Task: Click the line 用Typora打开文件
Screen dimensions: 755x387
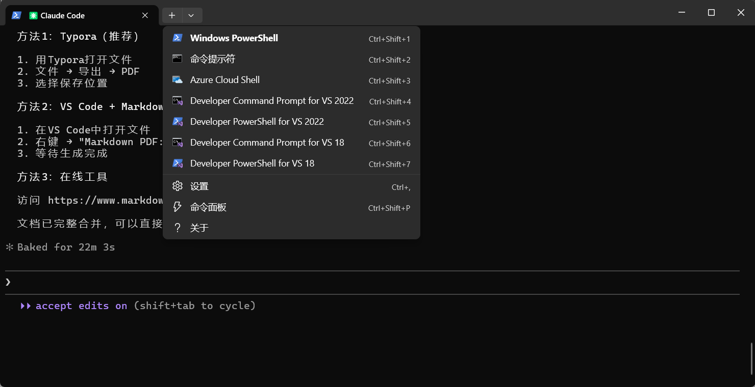Action: point(74,60)
